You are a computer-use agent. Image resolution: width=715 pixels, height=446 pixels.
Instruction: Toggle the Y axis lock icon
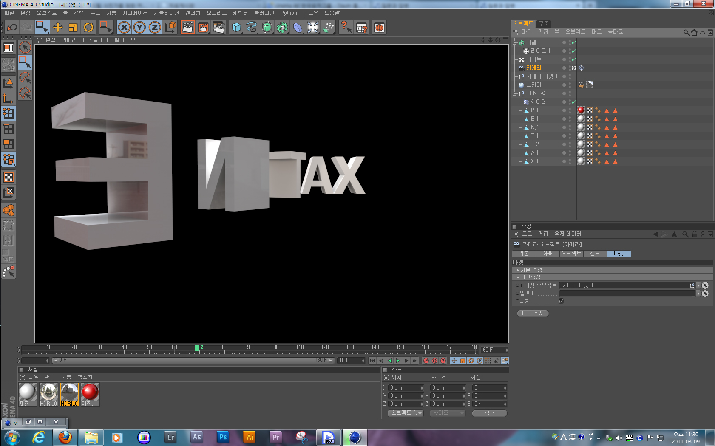click(x=139, y=28)
